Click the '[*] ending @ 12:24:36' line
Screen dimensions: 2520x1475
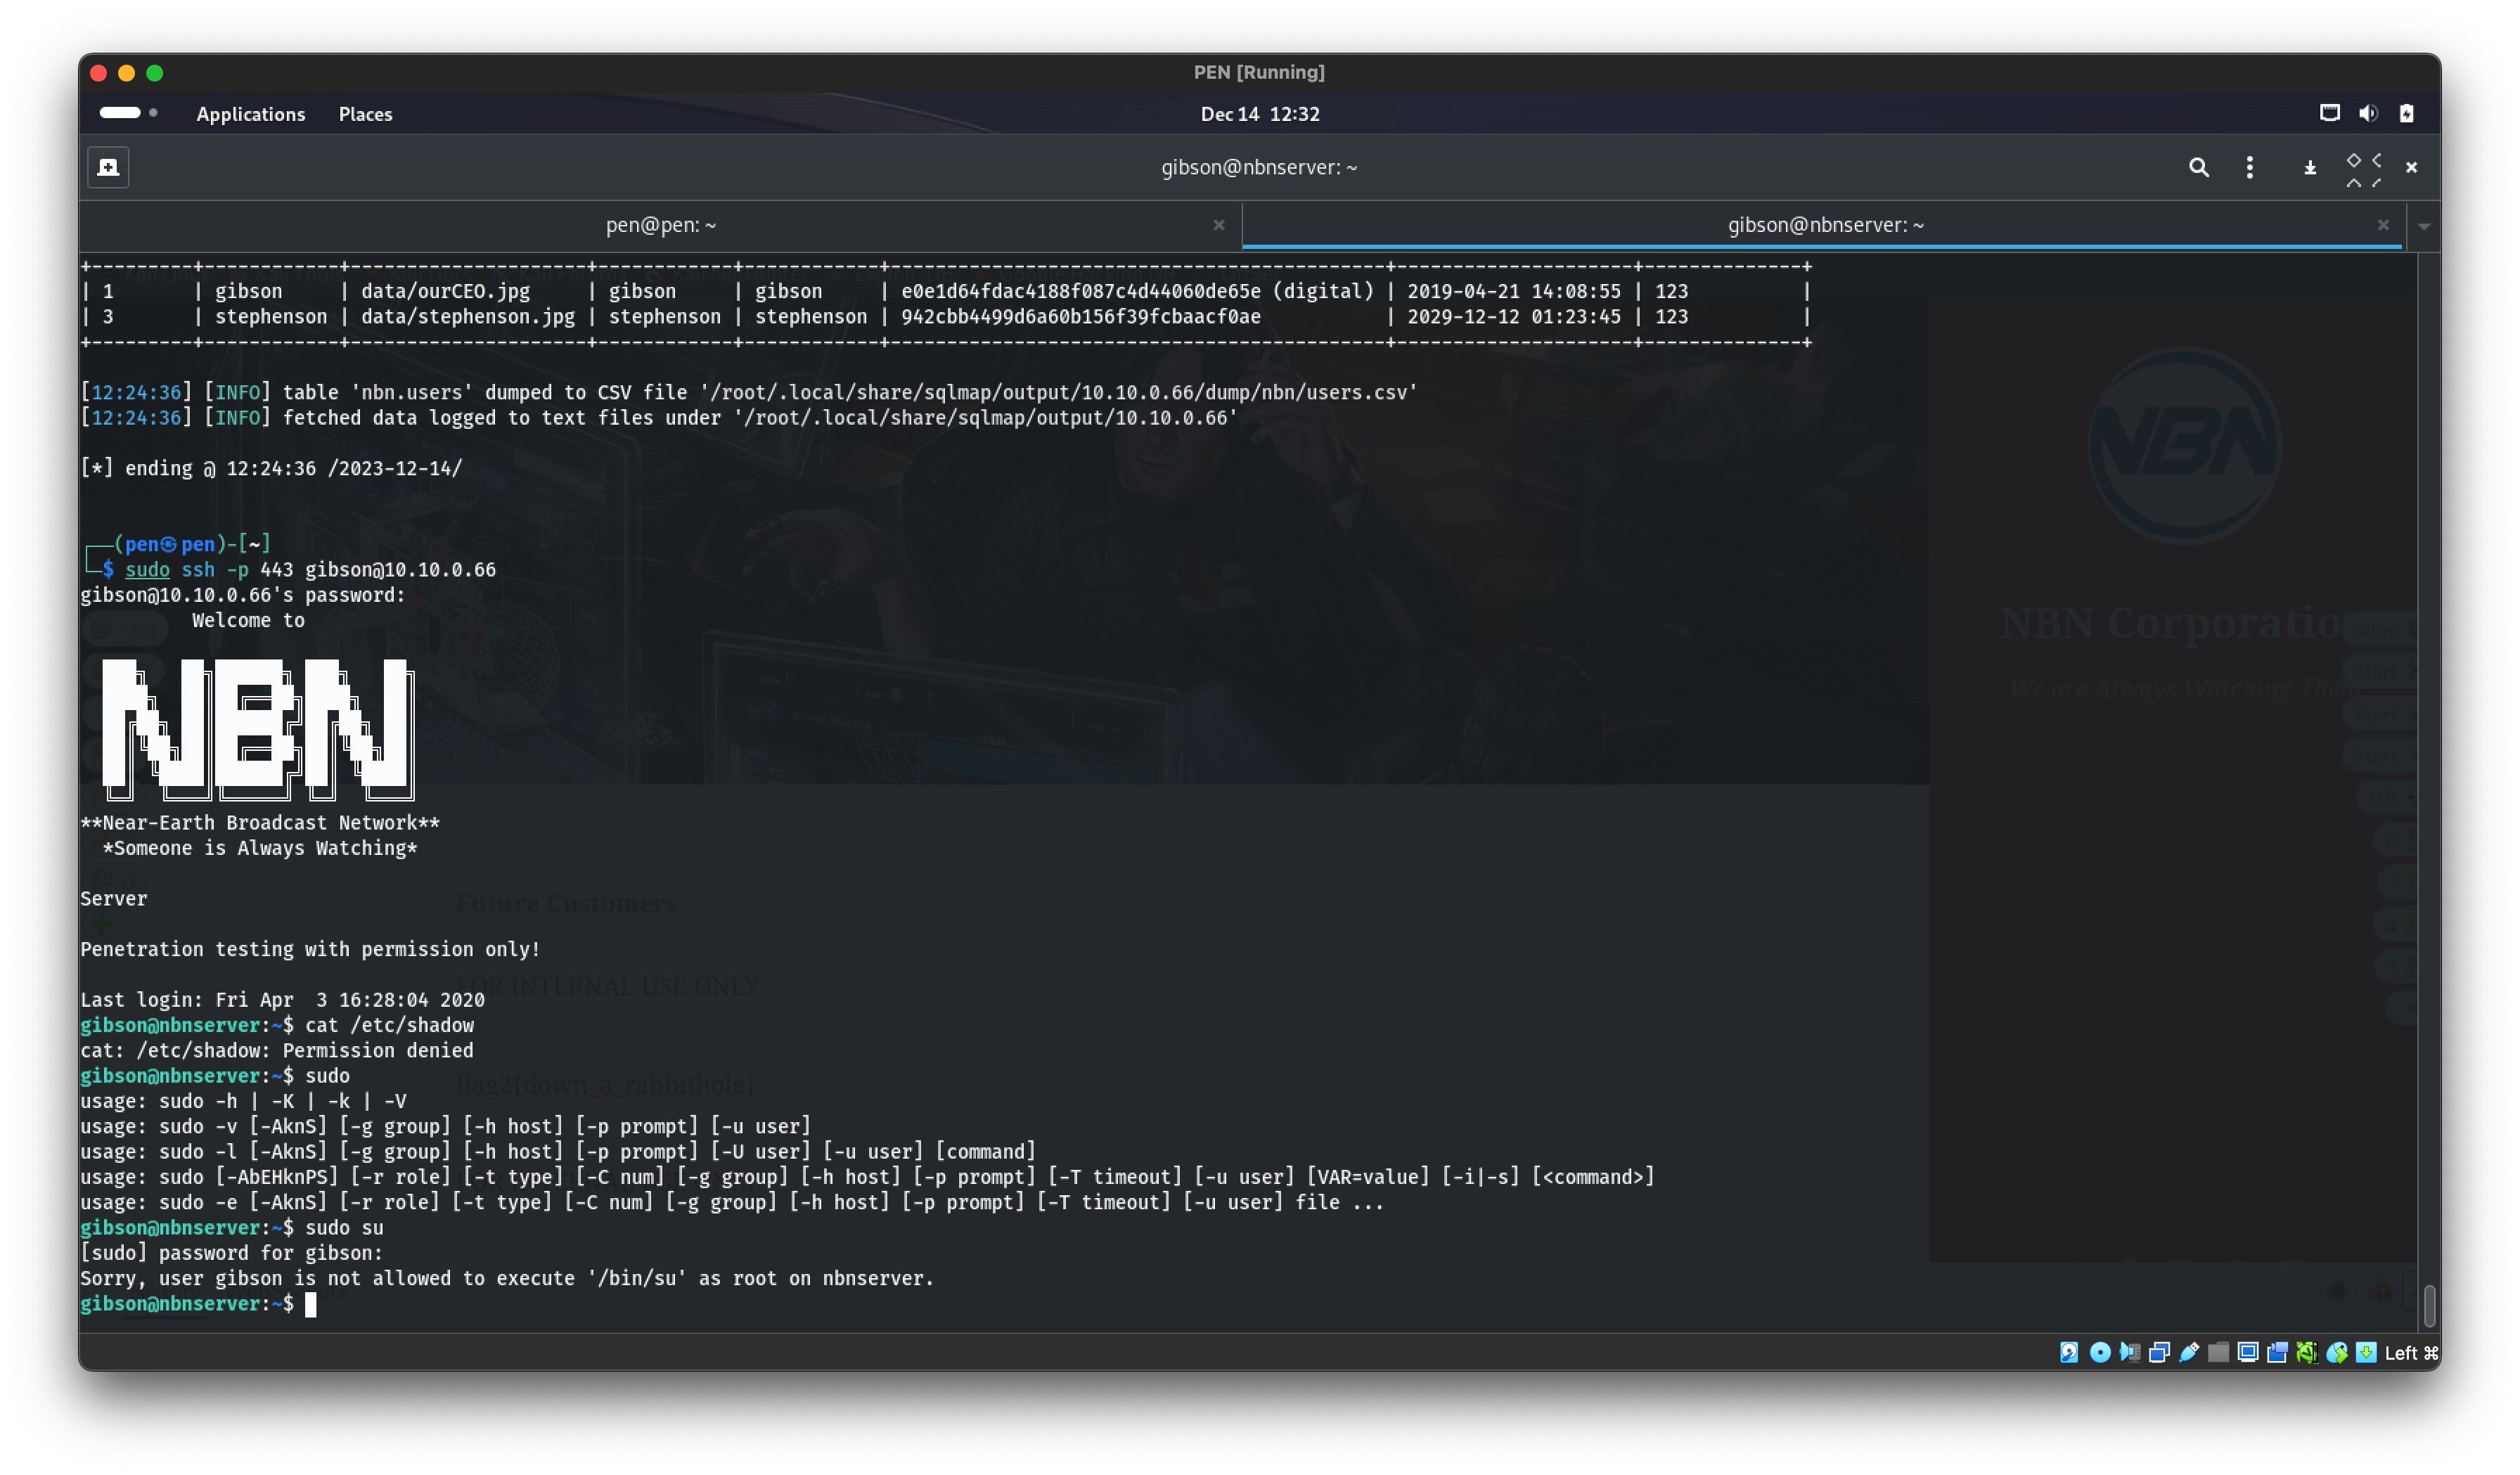[x=271, y=468]
